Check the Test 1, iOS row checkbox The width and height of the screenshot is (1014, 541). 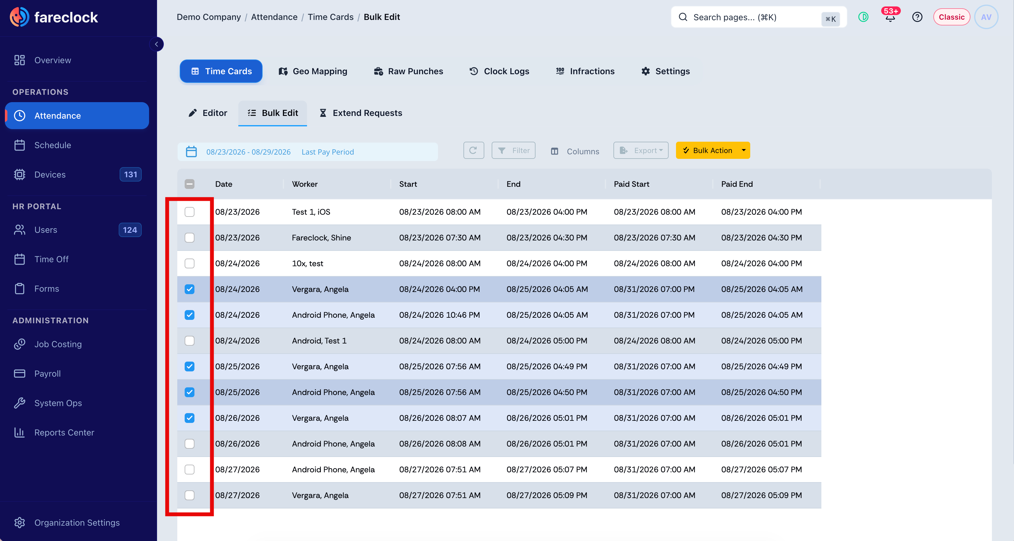(189, 212)
